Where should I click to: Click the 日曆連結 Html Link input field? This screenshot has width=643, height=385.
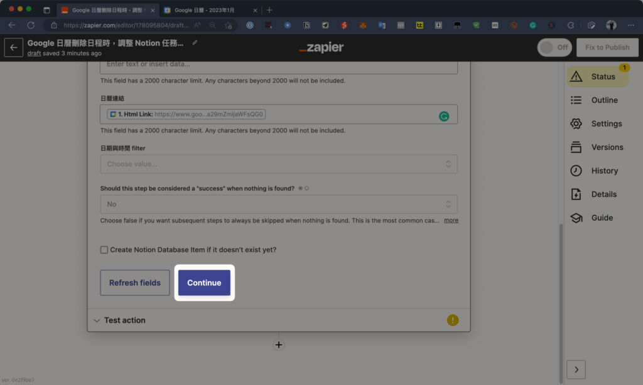coord(279,114)
